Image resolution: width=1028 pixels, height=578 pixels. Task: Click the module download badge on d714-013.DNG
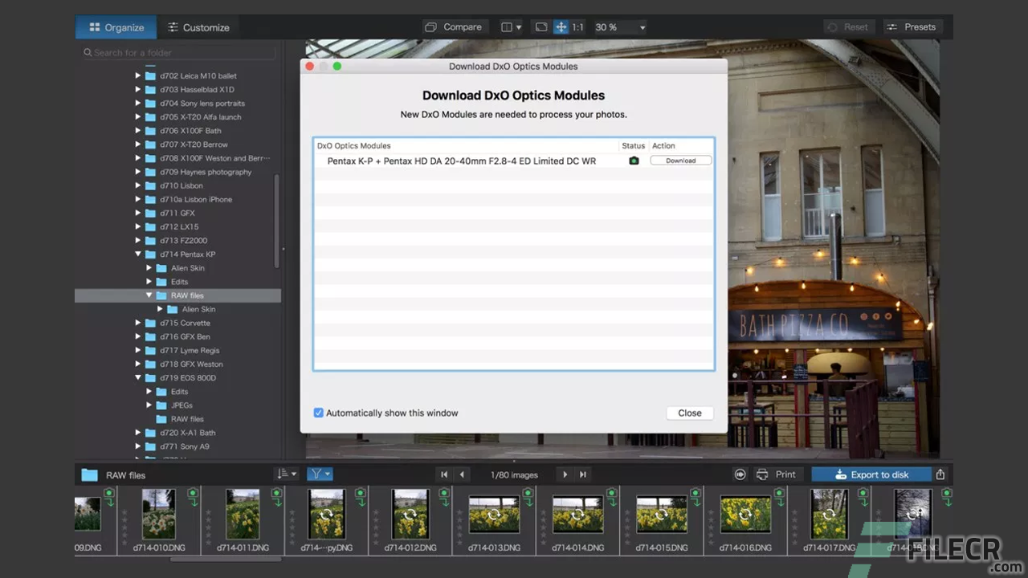[528, 496]
